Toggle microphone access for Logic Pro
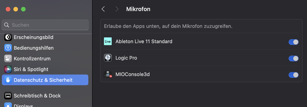 pos(293,58)
